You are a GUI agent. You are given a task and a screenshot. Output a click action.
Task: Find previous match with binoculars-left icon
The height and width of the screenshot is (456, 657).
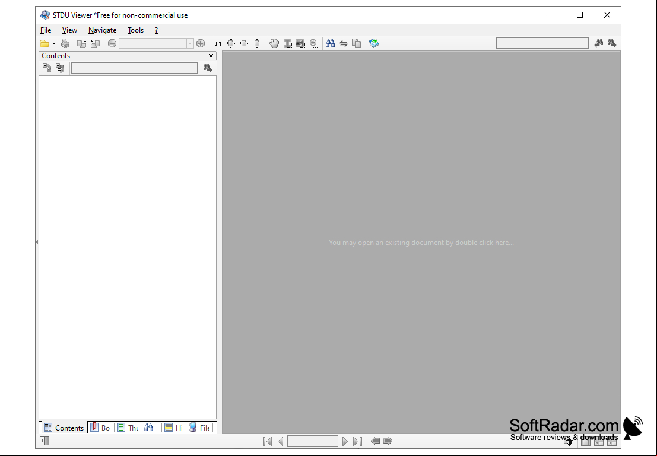[x=599, y=43]
